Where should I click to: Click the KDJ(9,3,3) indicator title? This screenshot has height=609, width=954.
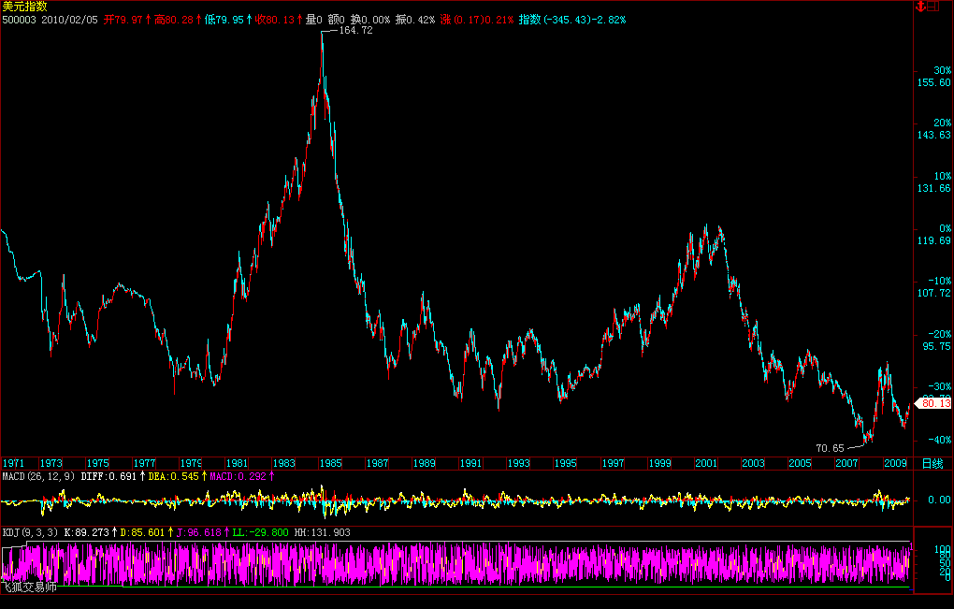tap(31, 532)
